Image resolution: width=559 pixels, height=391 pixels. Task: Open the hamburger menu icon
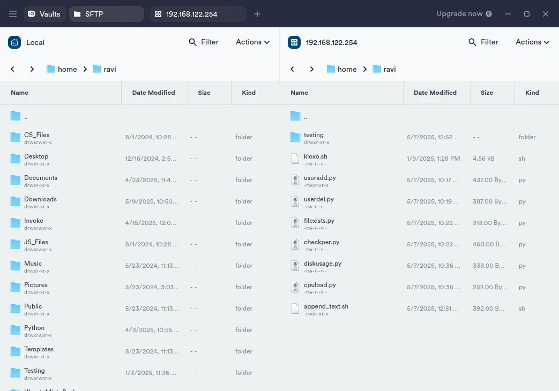pyautogui.click(x=13, y=14)
